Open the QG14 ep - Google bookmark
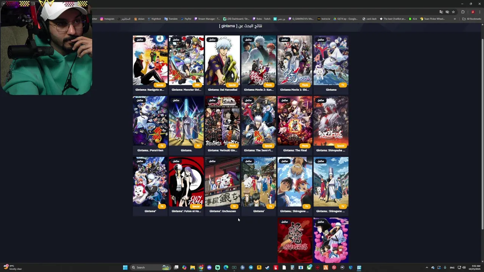 pos(346,19)
